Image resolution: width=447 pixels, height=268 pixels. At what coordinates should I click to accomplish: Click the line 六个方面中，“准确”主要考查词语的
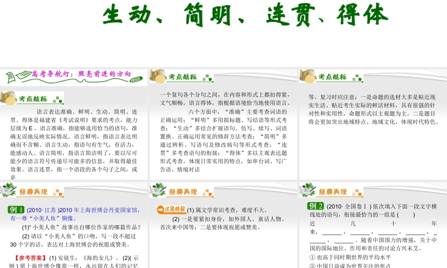(x=237, y=112)
